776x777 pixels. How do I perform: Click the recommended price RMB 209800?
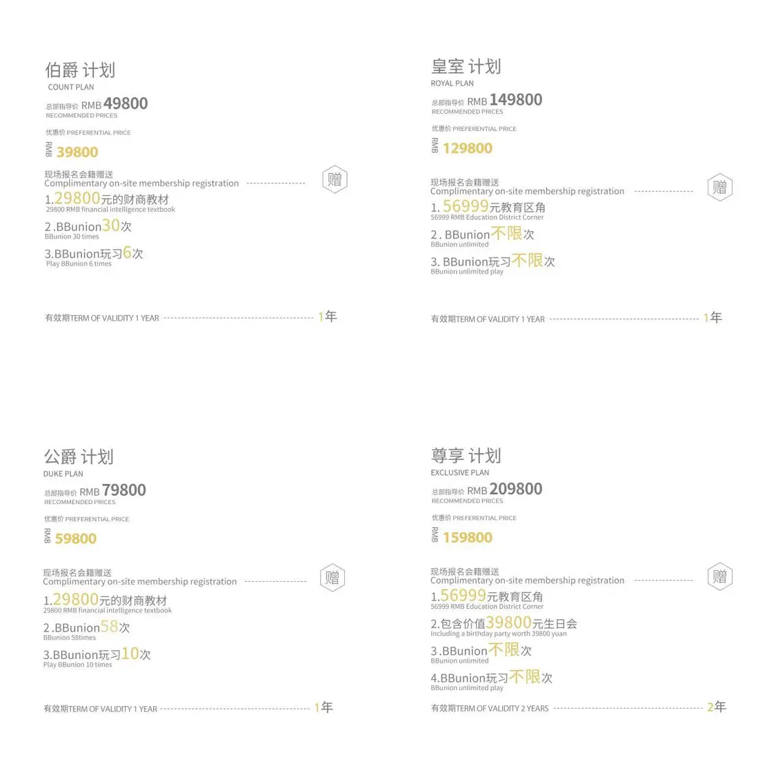pos(504,490)
